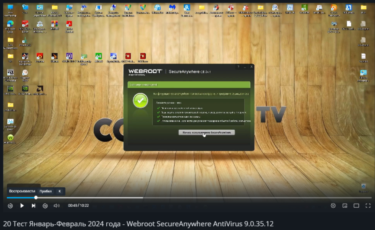Click the Downloads green arrow desktop icon
This screenshot has height=230, width=375.
coord(25,40)
